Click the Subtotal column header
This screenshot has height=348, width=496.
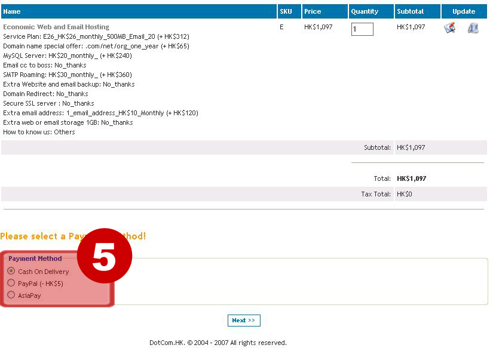tap(418, 11)
